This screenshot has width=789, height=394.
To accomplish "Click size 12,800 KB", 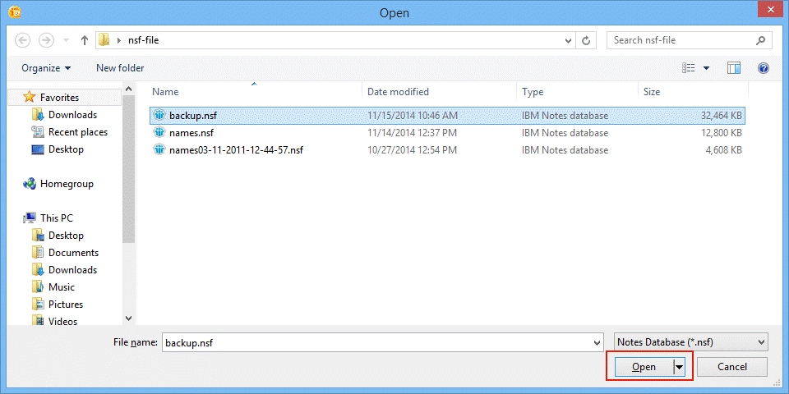I will (x=721, y=133).
